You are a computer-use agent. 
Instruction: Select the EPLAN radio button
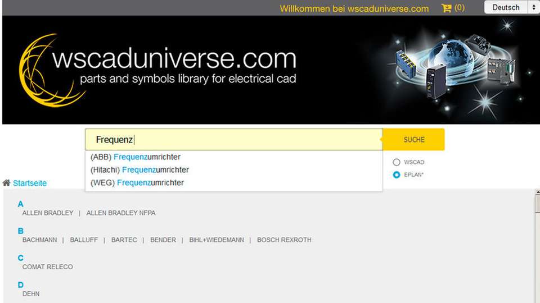397,175
